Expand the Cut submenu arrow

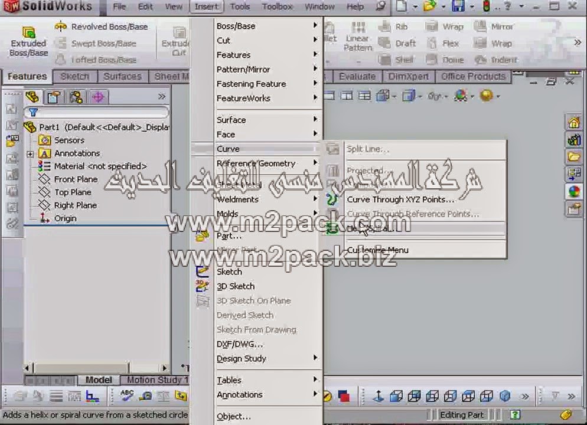coord(315,40)
